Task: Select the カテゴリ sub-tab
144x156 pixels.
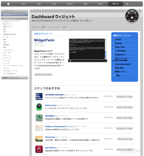Action: (36, 27)
